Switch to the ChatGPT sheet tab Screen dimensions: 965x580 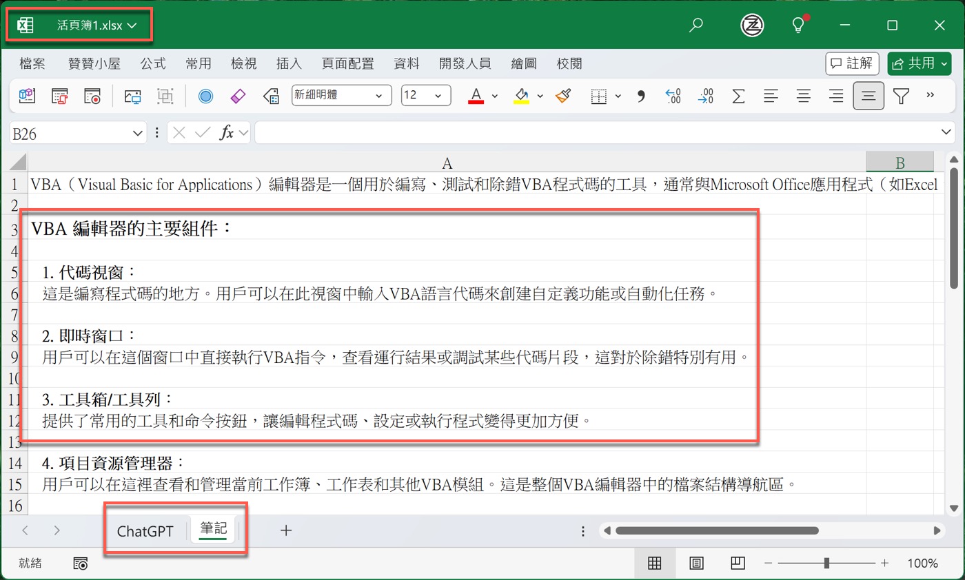coord(145,531)
